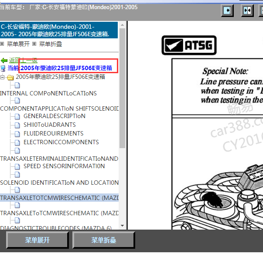Click 菜单折叠 text link under header
Image resolution: width=263 pixels, height=254 pixels.
point(51,44)
